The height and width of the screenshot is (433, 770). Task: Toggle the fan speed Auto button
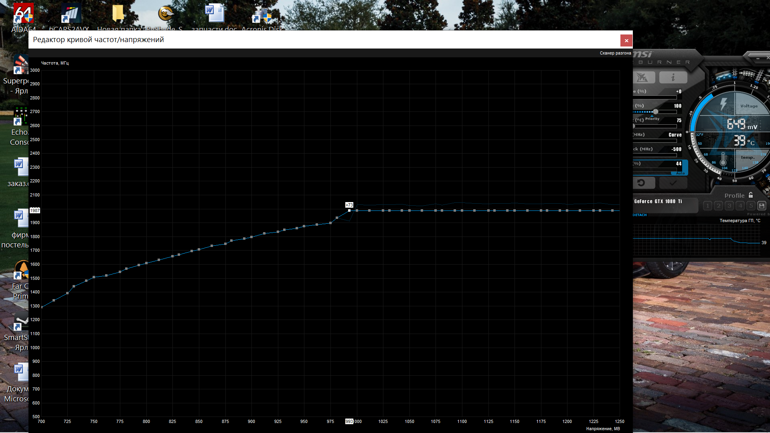pos(680,173)
